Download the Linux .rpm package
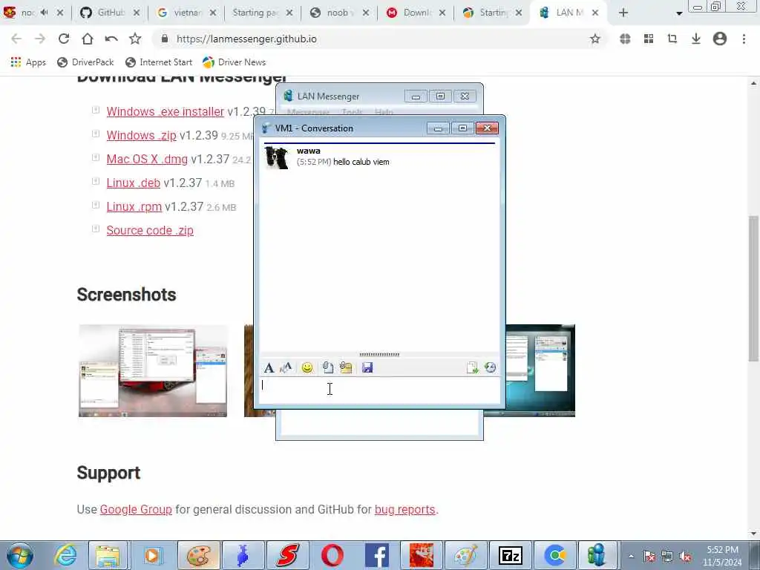This screenshot has width=760, height=570. [x=134, y=206]
